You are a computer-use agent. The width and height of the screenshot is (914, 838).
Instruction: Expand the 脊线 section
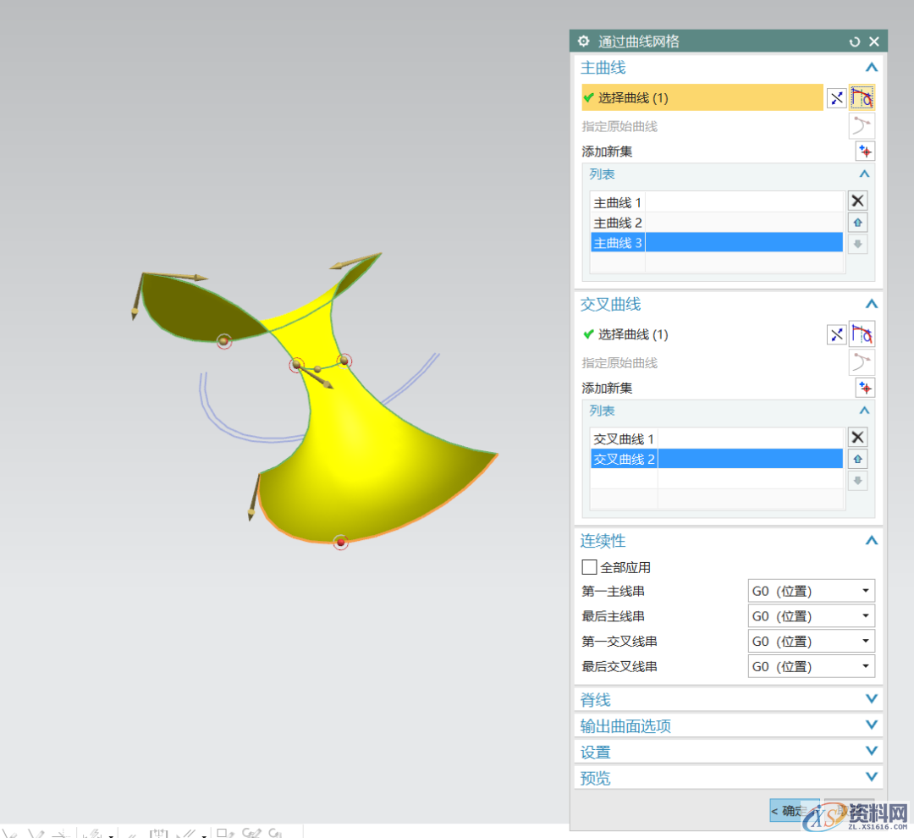click(872, 699)
